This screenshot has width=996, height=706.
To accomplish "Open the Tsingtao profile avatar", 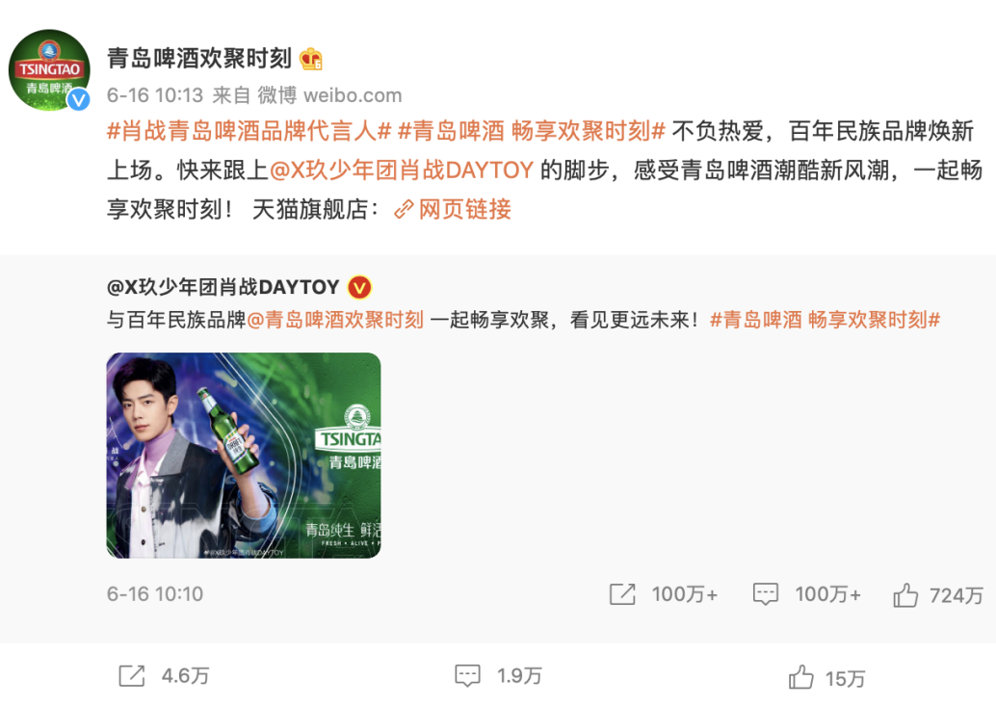I will pos(49,70).
